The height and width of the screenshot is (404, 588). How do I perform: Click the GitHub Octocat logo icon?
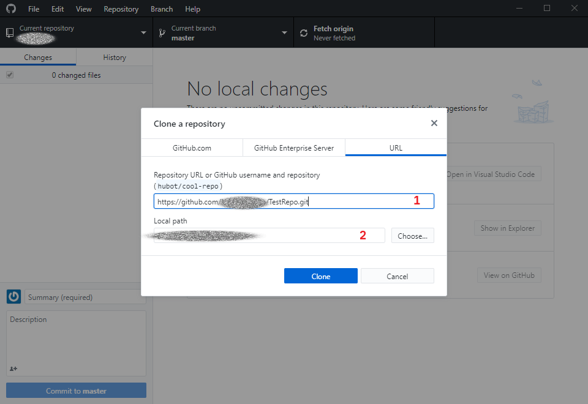coord(11,8)
